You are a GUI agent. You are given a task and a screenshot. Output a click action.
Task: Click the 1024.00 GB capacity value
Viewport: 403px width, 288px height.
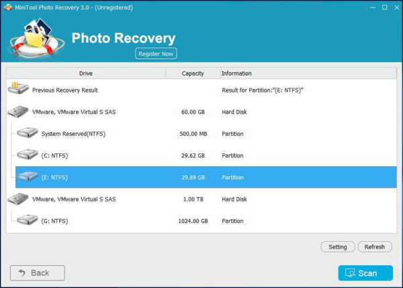[x=193, y=221]
